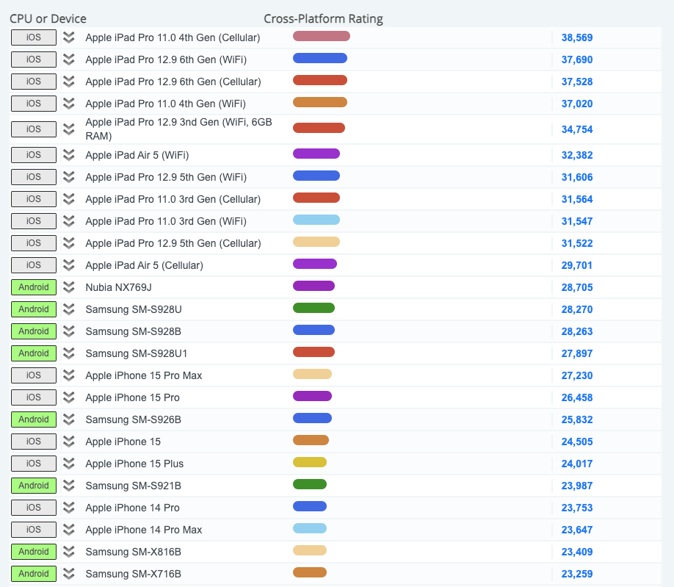This screenshot has height=587, width=674.
Task: Expand chevron for Apple iPad Air 5 (WiFi)
Action: [x=69, y=155]
